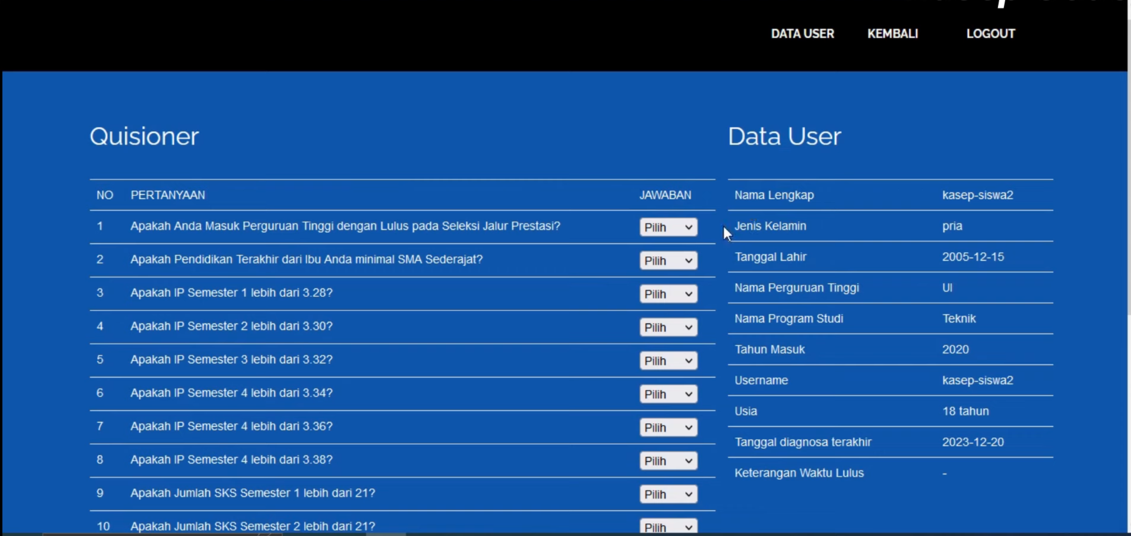Click question 'IP Semester 4 lebih dari 3.36?'

coord(231,426)
